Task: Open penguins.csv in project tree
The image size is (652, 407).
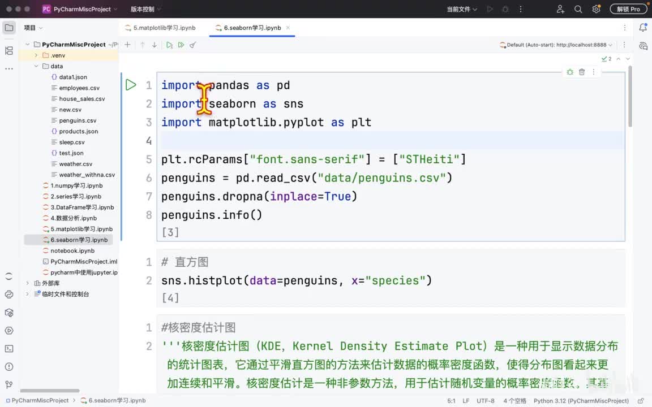Action: tap(78, 120)
